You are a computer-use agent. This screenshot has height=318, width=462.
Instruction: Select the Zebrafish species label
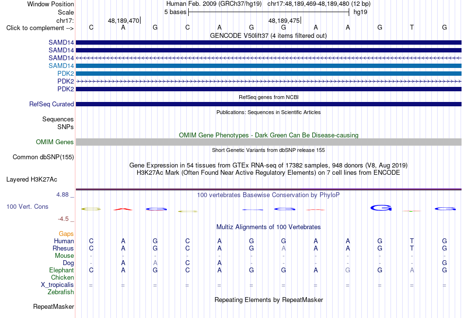[x=61, y=292]
